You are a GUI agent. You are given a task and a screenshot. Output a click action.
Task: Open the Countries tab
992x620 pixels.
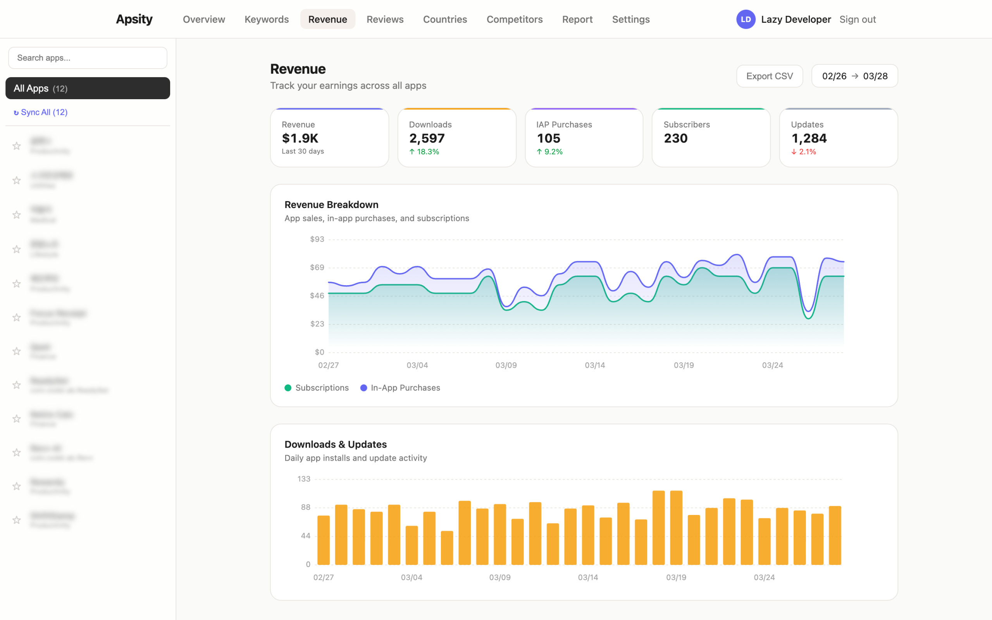tap(445, 19)
